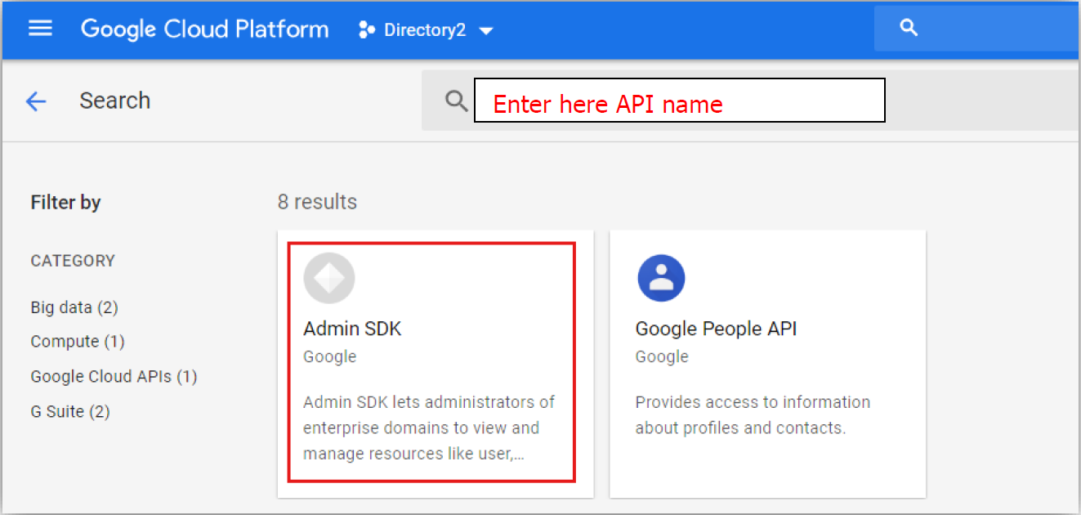This screenshot has height=515, width=1081.
Task: Click the Admin SDK description text
Action: click(x=429, y=428)
